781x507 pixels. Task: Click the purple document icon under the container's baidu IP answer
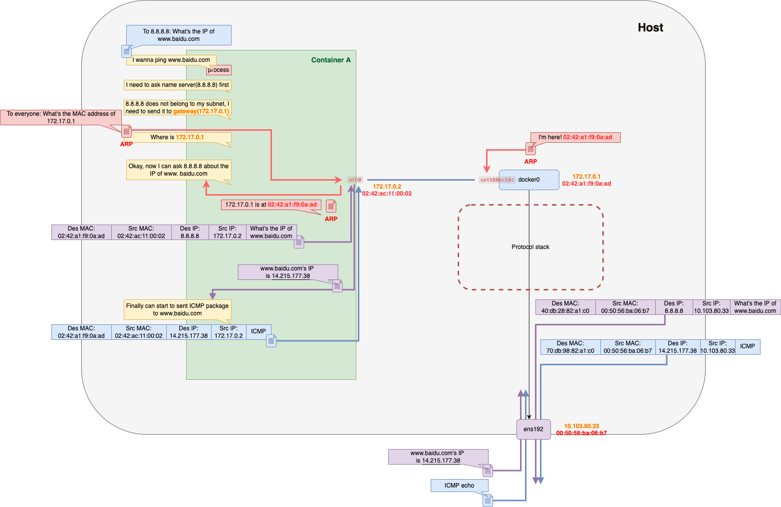click(338, 286)
